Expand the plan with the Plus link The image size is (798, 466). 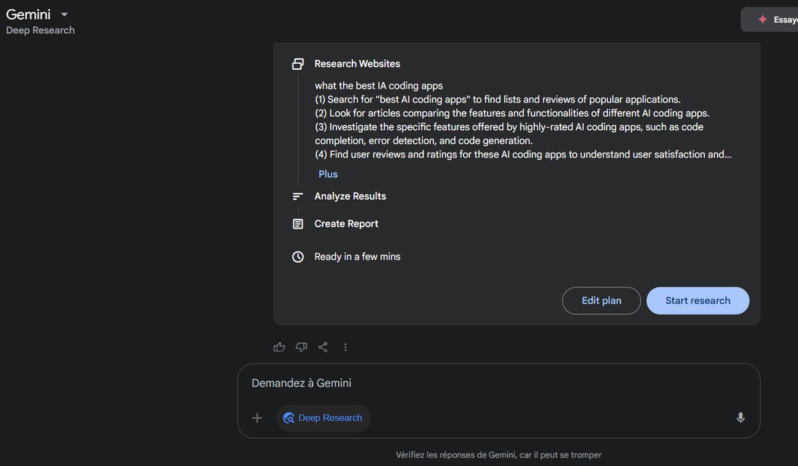click(x=328, y=174)
